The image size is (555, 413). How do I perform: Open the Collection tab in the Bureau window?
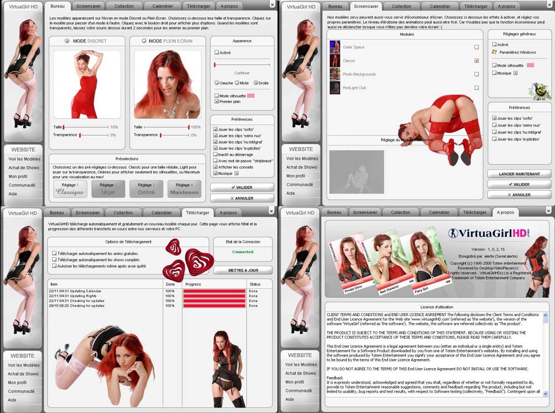(x=124, y=6)
